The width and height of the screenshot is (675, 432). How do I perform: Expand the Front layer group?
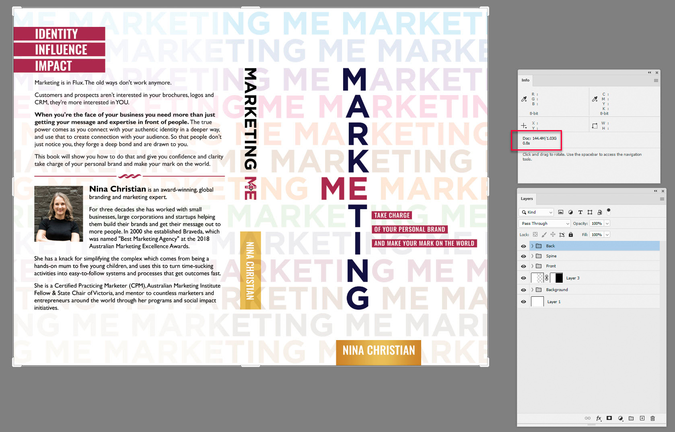click(532, 266)
